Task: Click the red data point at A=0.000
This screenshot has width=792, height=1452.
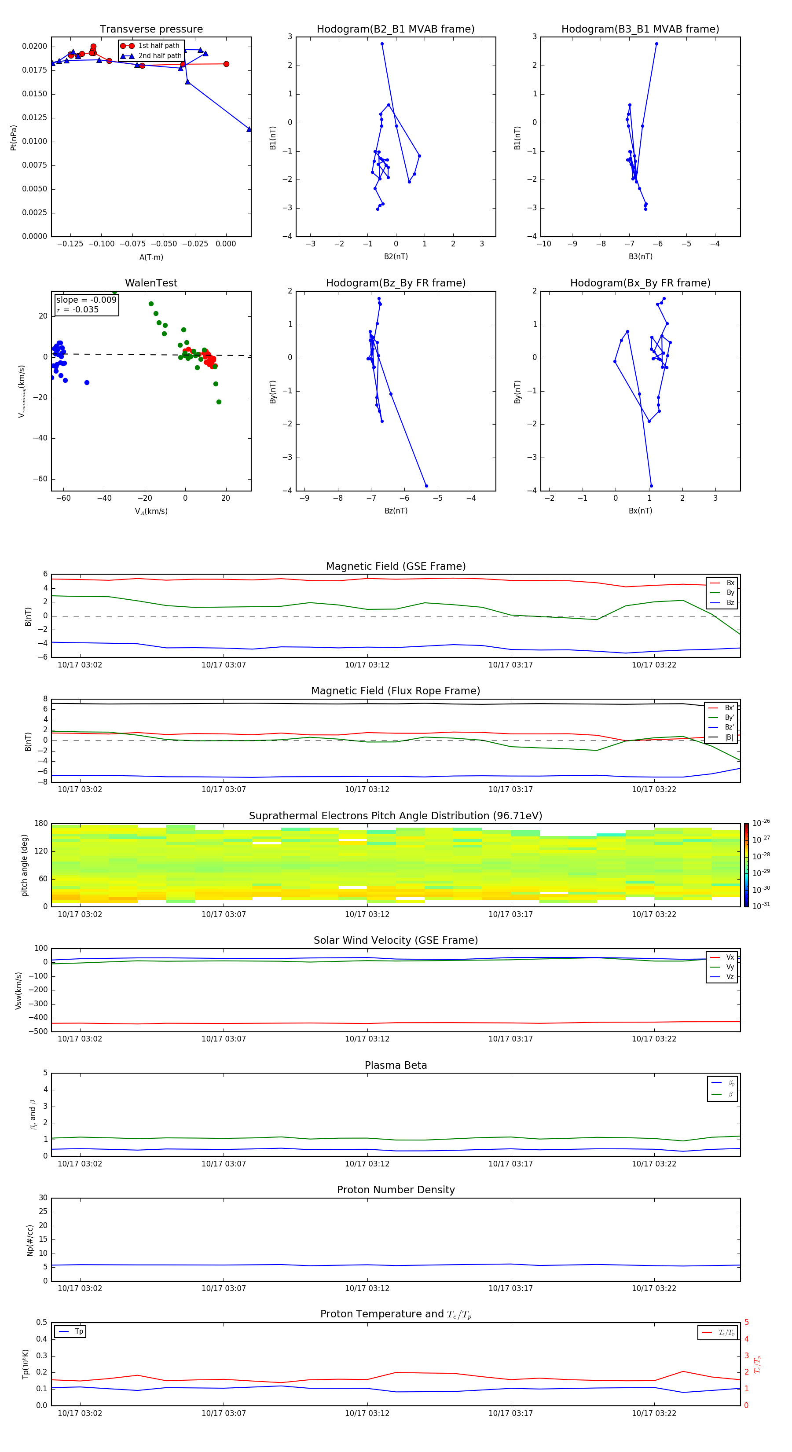Action: click(x=226, y=64)
